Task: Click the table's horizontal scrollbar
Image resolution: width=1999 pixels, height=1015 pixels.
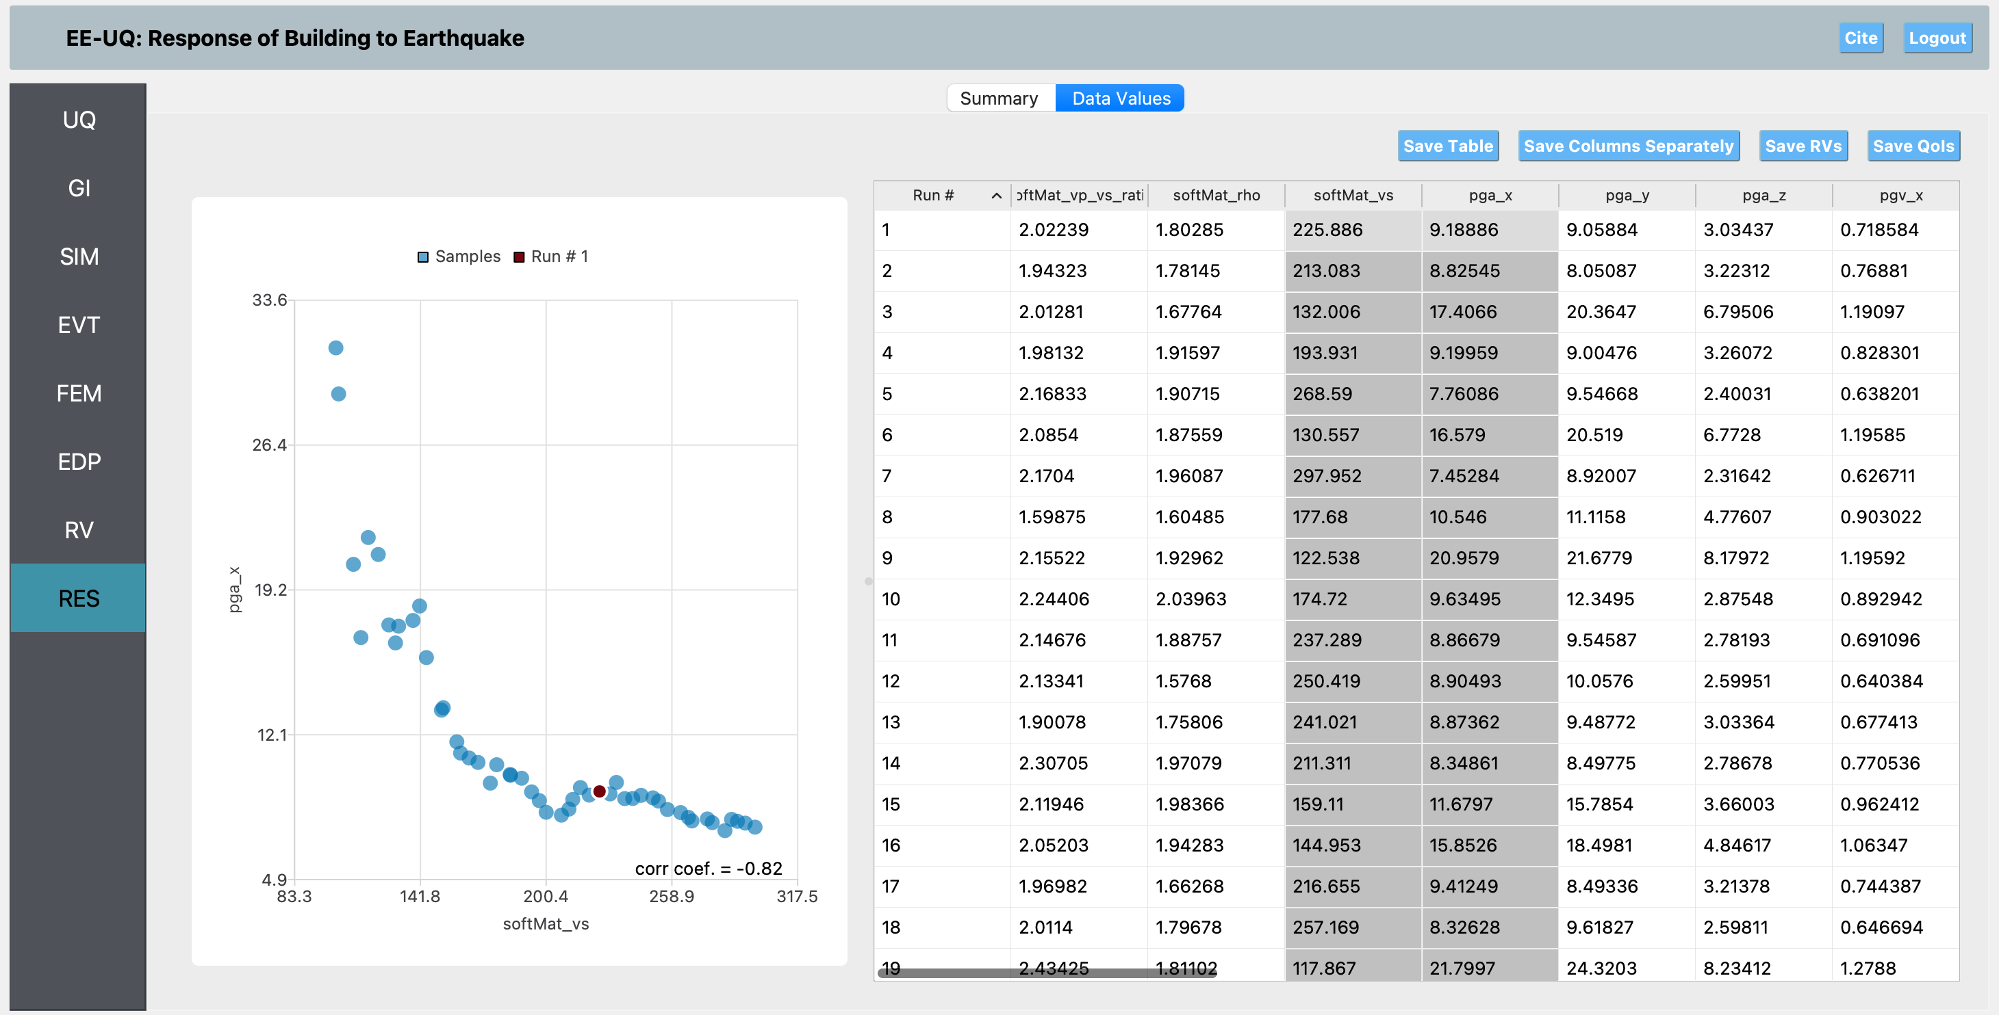Action: [x=1047, y=973]
